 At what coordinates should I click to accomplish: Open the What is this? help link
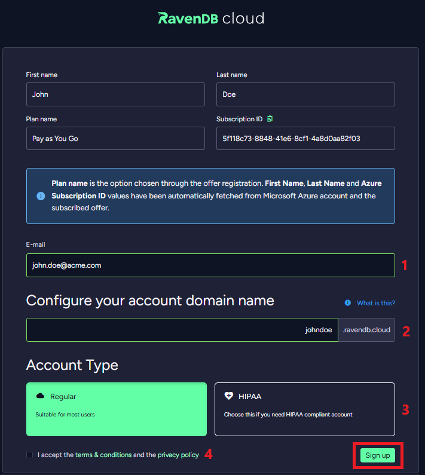tap(376, 303)
